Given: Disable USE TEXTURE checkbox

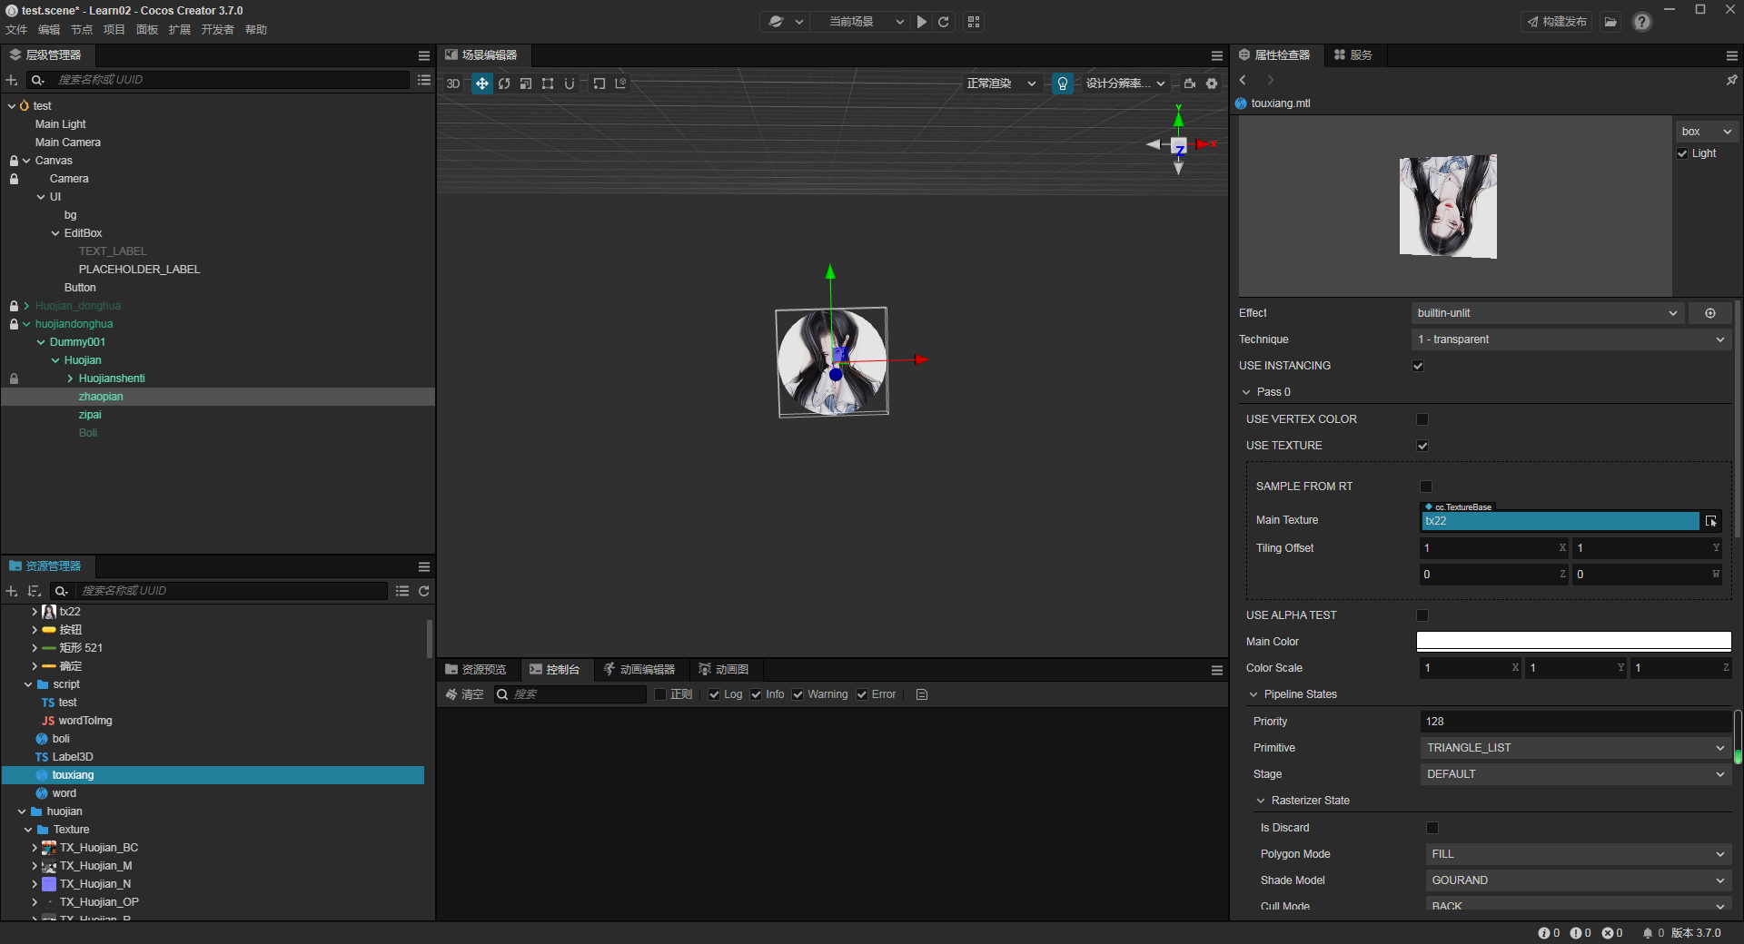Looking at the screenshot, I should click(x=1422, y=446).
